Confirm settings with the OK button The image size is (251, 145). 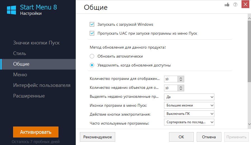181,137
